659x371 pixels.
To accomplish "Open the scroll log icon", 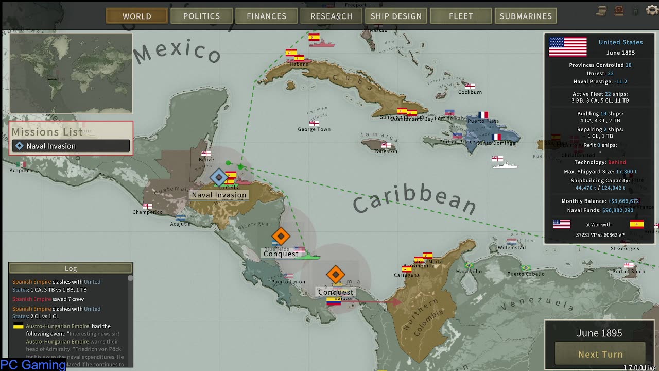I will [602, 10].
